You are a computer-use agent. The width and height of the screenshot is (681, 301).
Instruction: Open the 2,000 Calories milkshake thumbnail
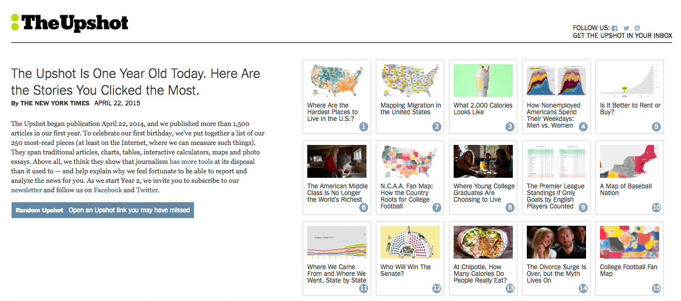[483, 81]
